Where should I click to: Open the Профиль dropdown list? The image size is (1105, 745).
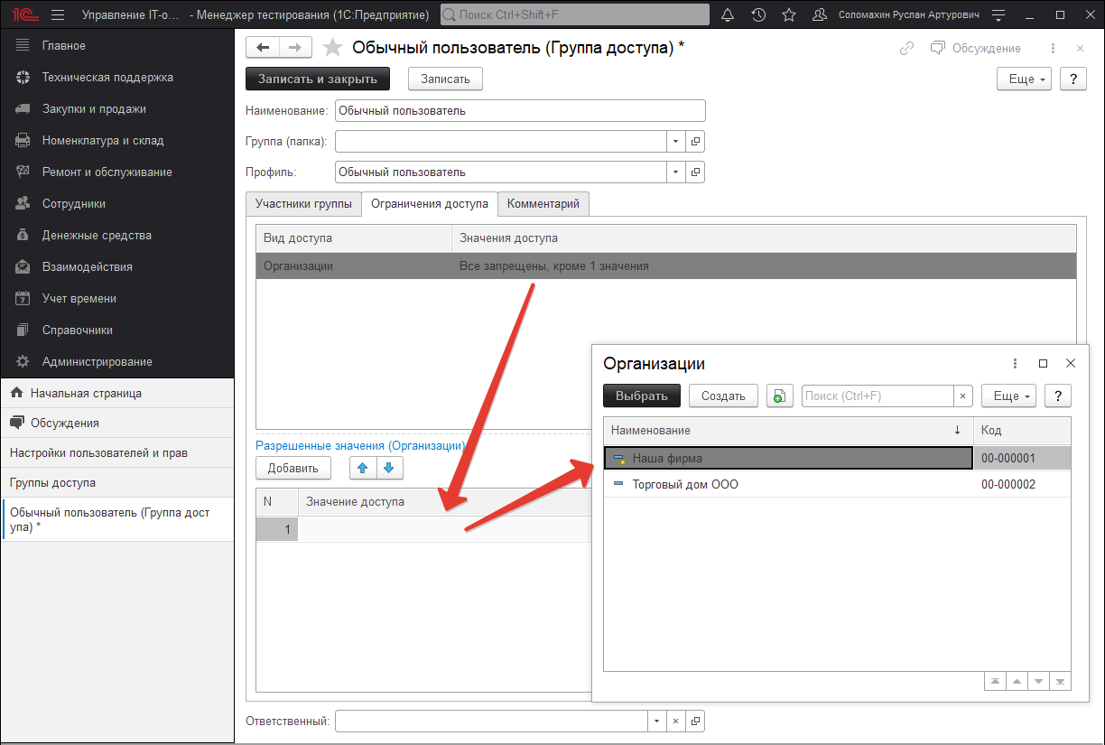click(675, 171)
